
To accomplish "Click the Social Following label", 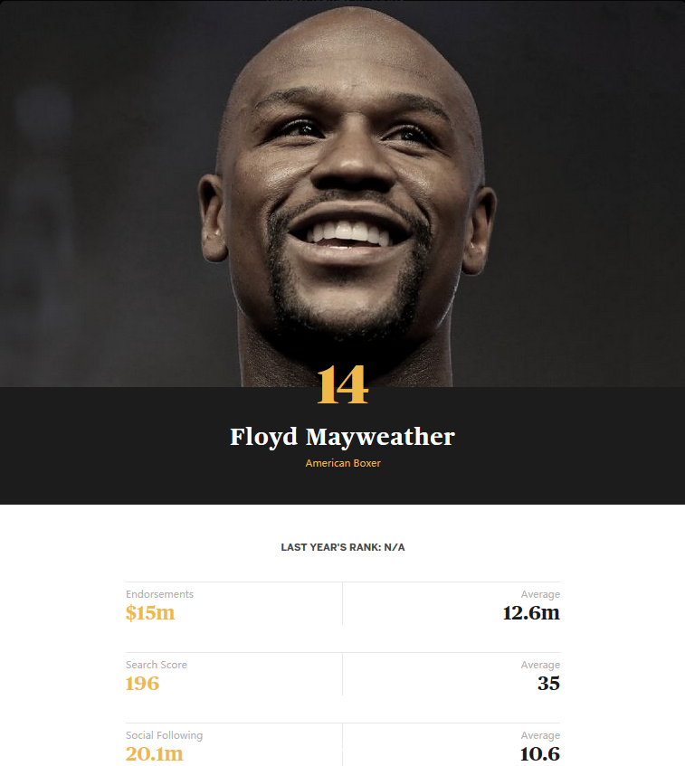I will pyautogui.click(x=164, y=735).
